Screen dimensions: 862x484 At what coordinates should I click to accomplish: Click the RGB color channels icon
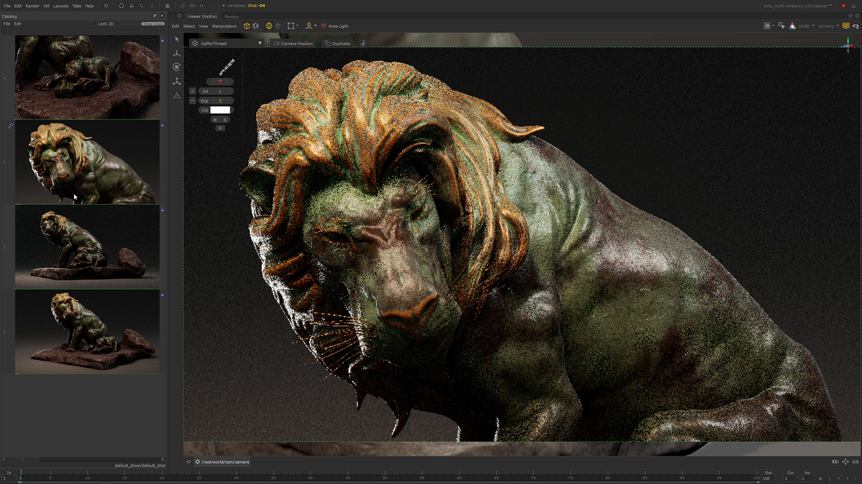click(792, 26)
